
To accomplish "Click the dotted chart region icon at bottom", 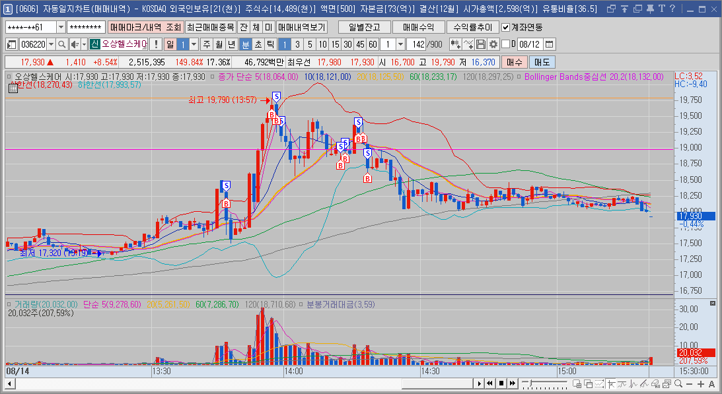I will point(600,384).
